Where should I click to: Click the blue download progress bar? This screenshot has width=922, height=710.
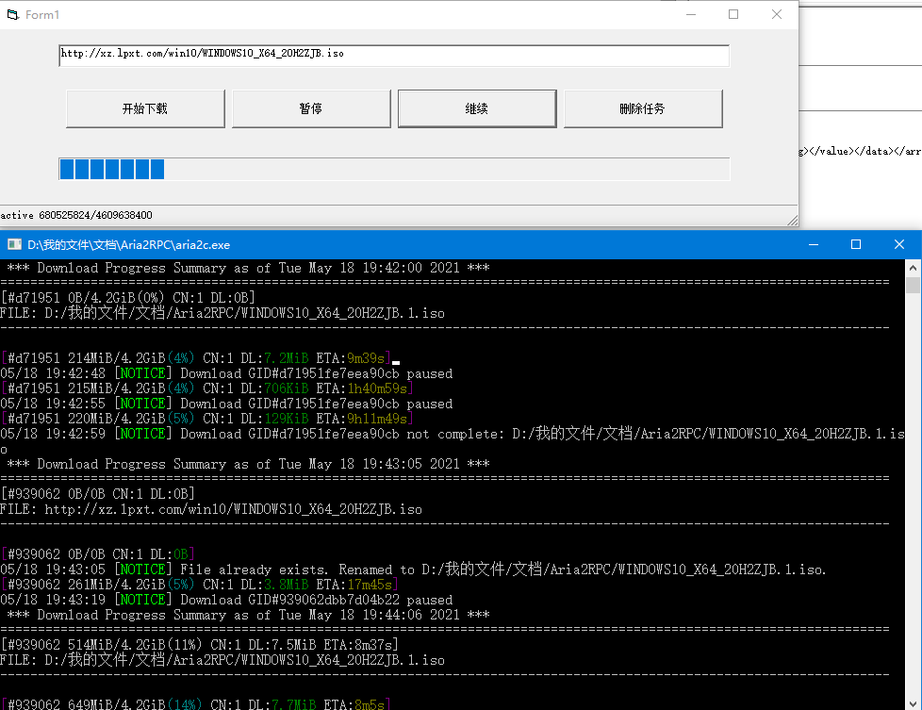click(x=394, y=169)
